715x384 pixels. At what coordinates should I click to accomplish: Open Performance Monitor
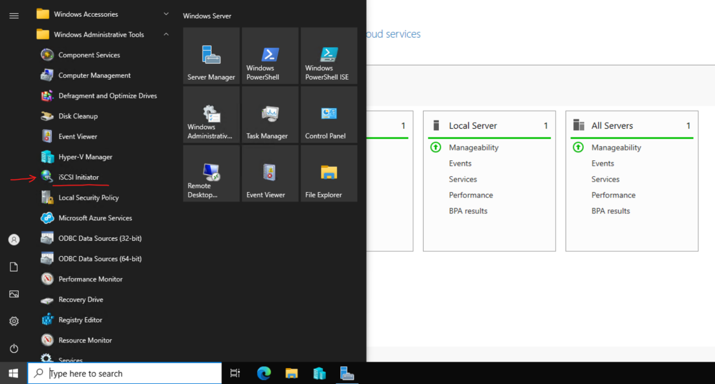(90, 279)
